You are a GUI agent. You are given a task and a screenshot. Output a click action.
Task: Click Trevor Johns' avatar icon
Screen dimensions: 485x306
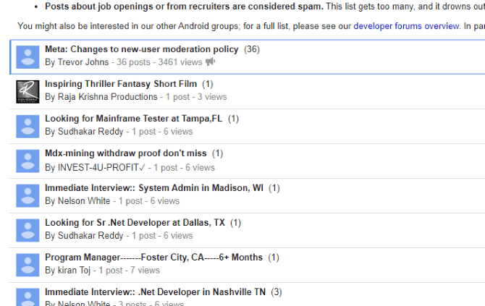click(x=28, y=56)
